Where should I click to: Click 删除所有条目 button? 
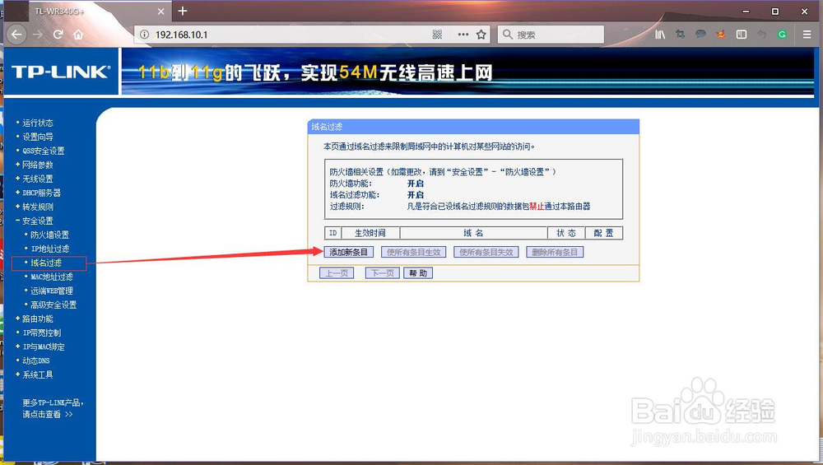coord(555,253)
